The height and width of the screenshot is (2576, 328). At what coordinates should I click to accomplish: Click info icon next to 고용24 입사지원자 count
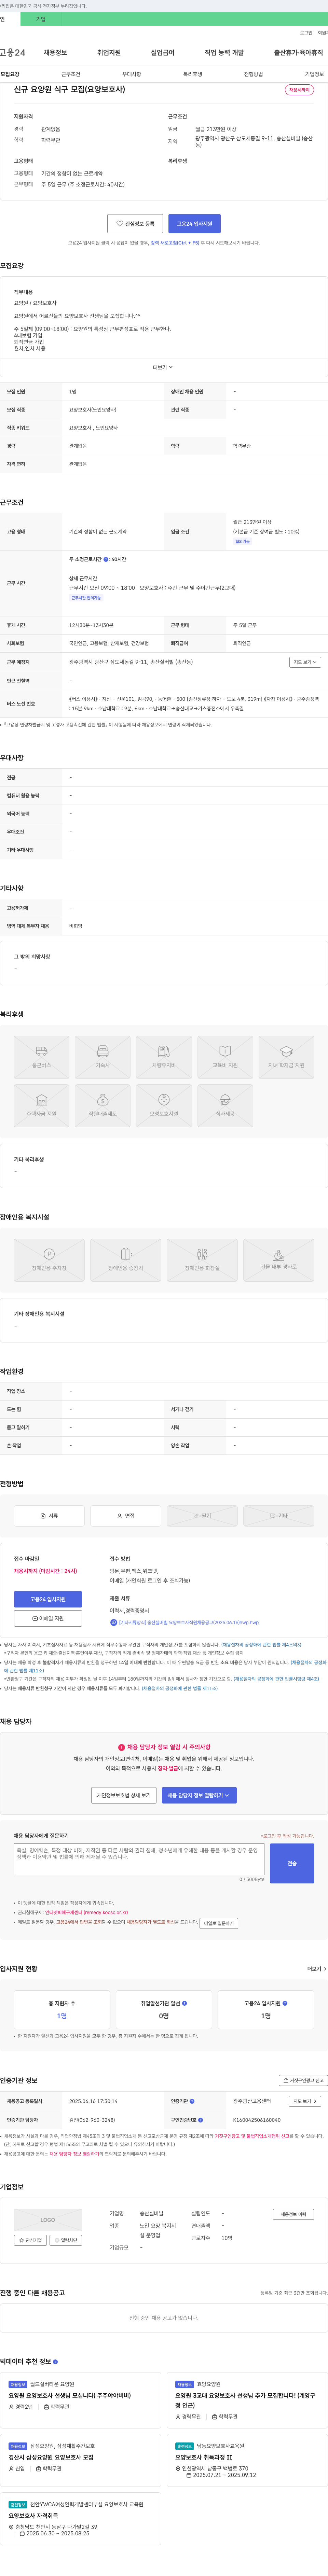(x=285, y=2003)
